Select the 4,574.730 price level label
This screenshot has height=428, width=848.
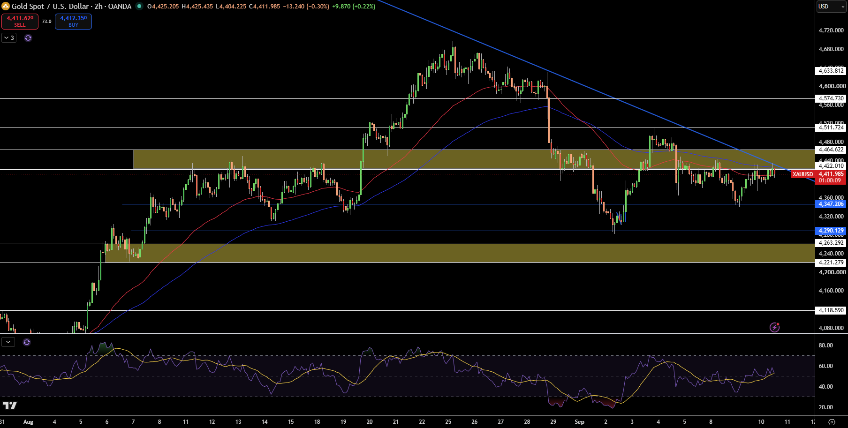pos(831,98)
